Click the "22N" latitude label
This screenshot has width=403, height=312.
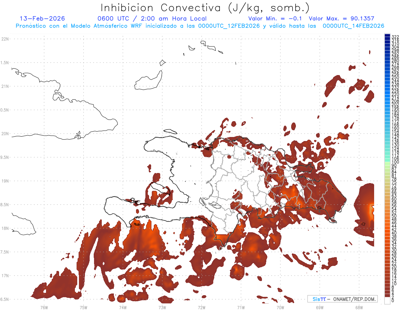point(5,39)
